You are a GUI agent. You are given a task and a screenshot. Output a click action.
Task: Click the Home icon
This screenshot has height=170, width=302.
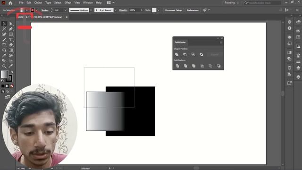tap(10, 3)
